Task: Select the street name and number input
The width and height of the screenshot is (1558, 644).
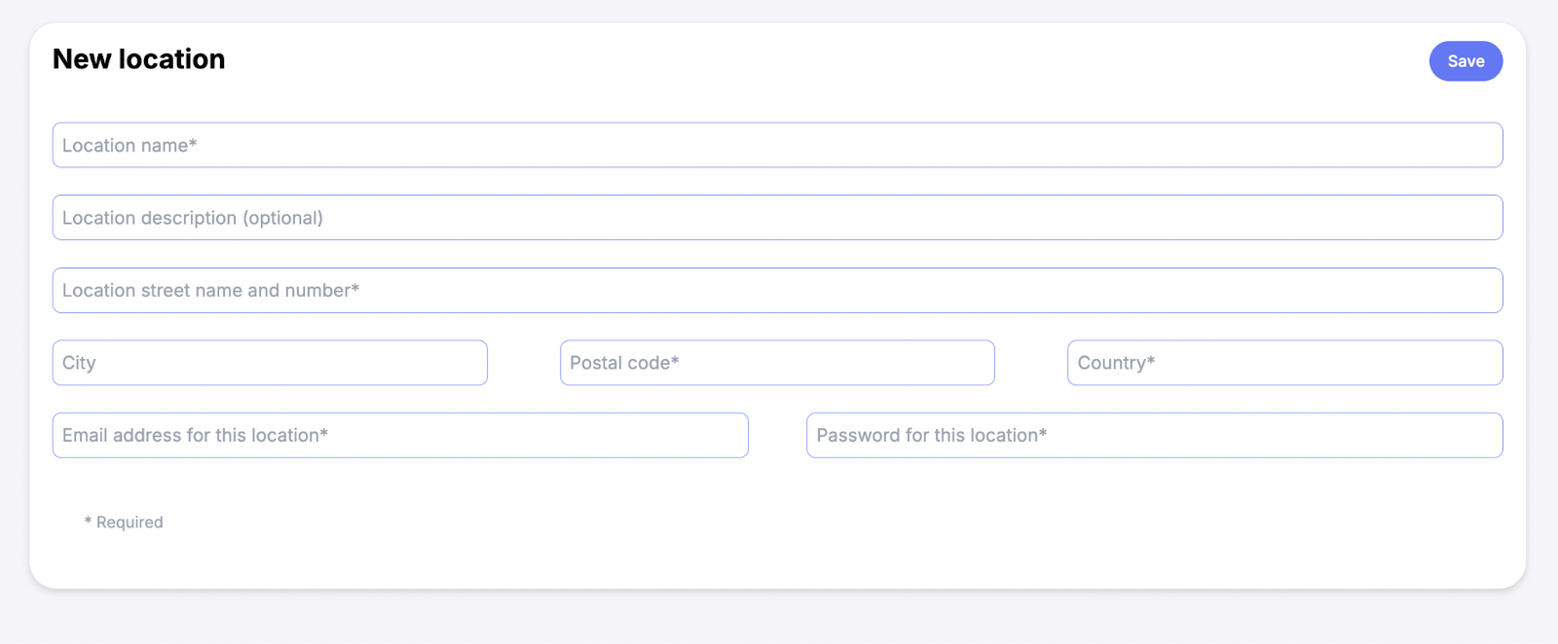Action: (777, 290)
